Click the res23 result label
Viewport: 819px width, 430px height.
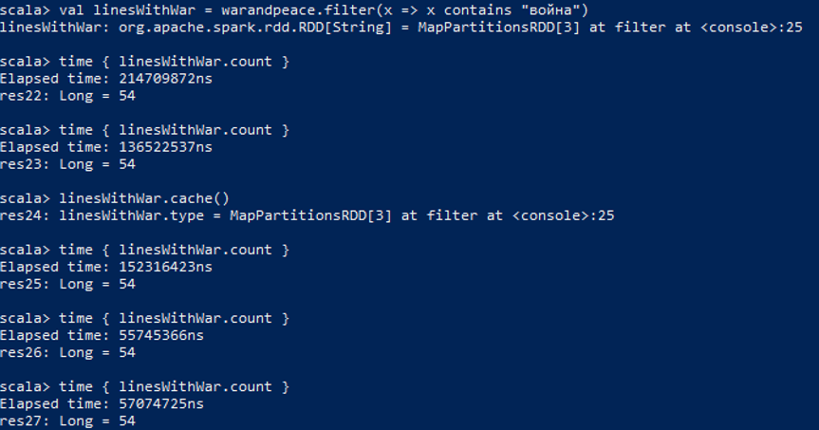point(21,164)
